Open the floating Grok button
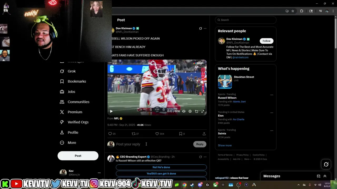 click(326, 164)
